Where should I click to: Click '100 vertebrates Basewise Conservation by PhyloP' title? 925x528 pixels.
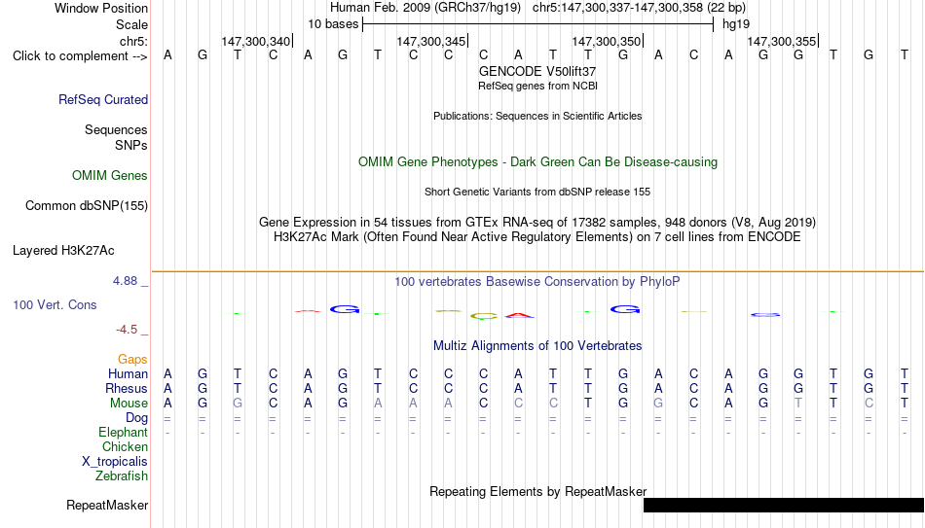coord(537,282)
